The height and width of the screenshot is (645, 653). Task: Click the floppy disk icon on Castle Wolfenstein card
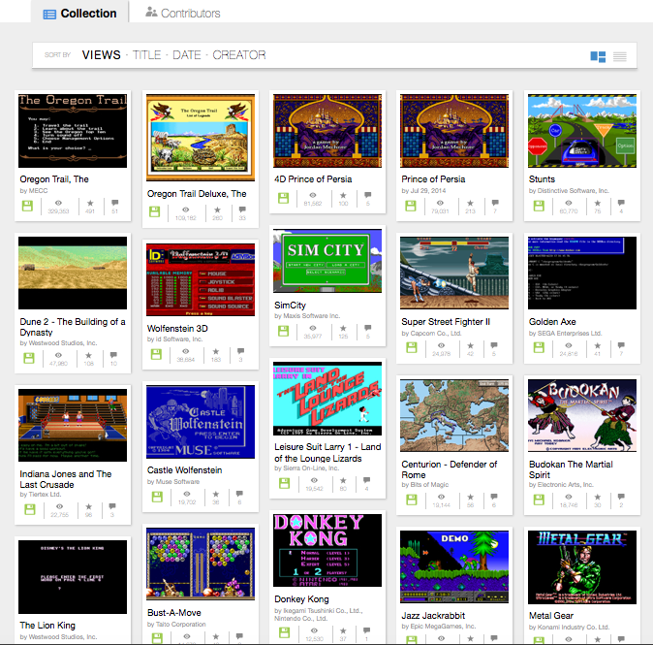(x=157, y=497)
